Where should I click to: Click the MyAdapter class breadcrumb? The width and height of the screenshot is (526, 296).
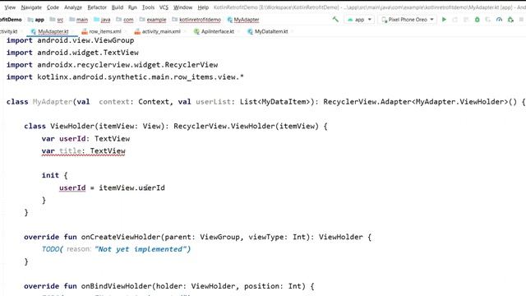click(243, 20)
